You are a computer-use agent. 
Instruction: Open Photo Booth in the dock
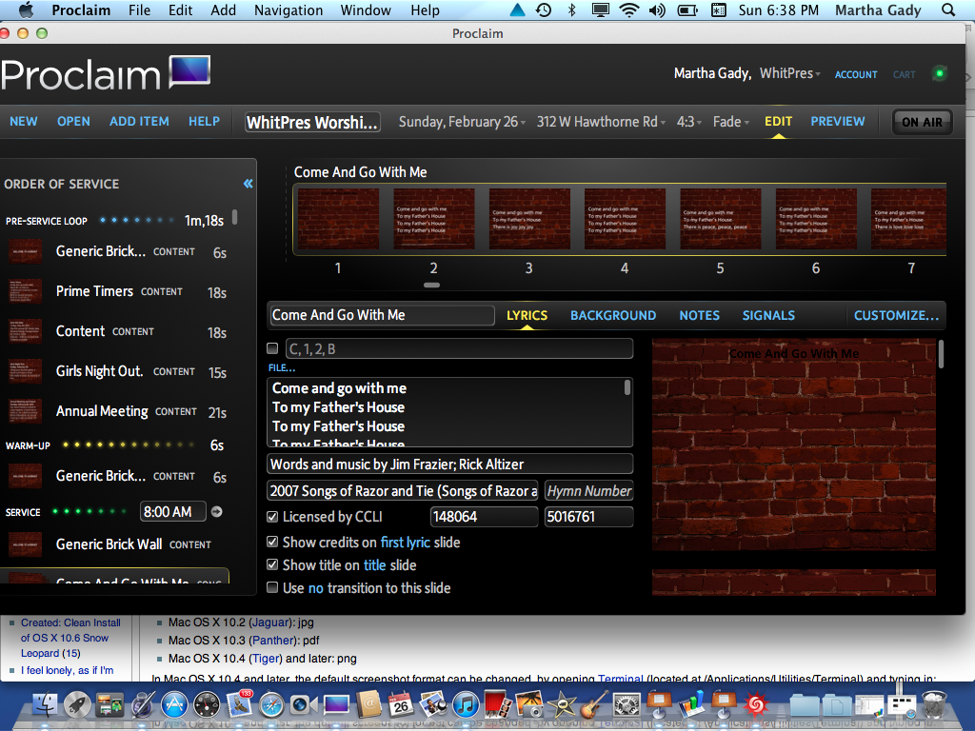coord(498,705)
